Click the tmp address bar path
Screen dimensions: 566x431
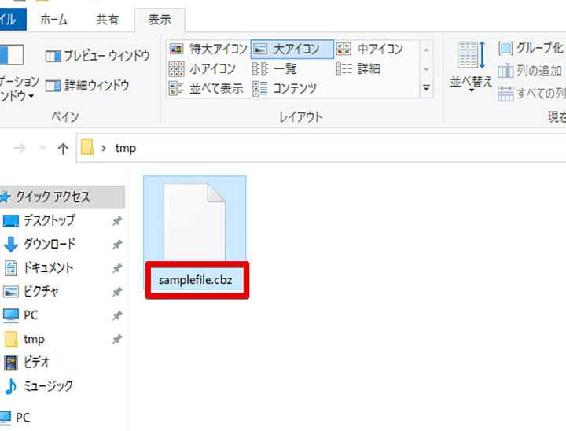[125, 148]
